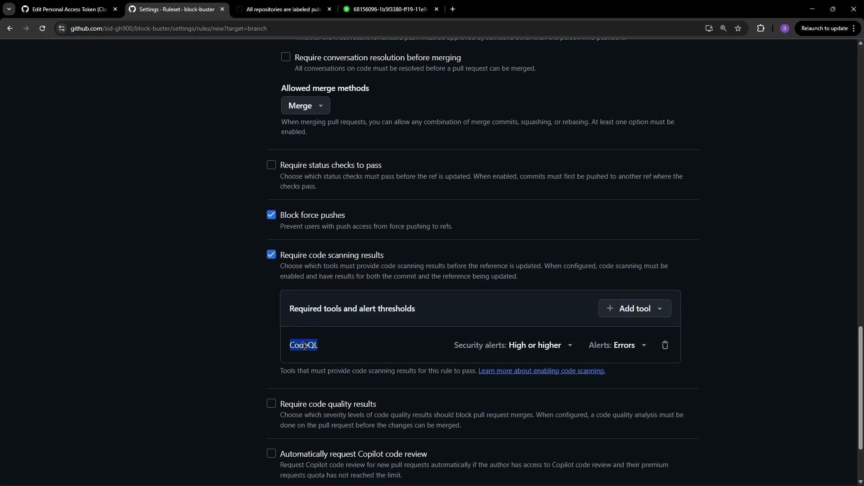Image resolution: width=864 pixels, height=486 pixels.
Task: Switch to All repositories are labeled tab
Action: 283,9
